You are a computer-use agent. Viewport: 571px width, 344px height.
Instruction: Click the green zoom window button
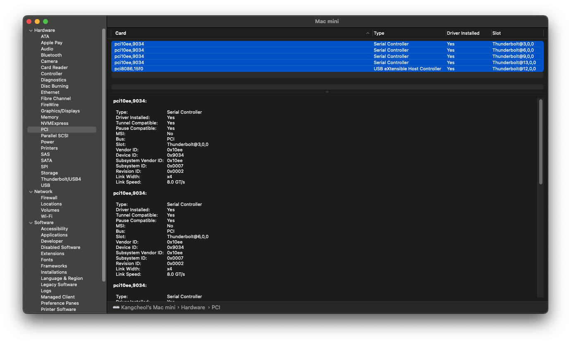point(45,21)
